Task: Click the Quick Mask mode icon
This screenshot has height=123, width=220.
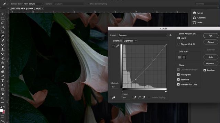Action: coord(2,117)
